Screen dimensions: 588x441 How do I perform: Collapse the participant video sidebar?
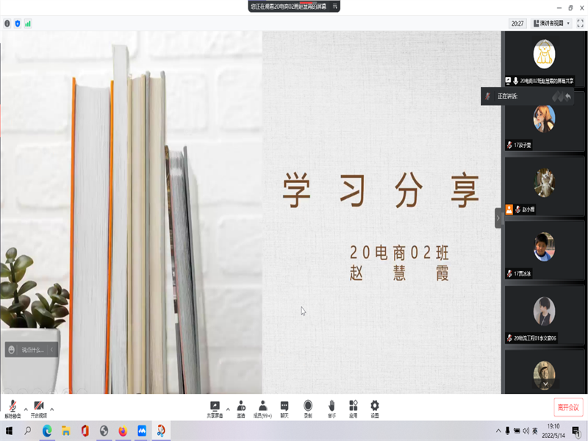(x=498, y=218)
